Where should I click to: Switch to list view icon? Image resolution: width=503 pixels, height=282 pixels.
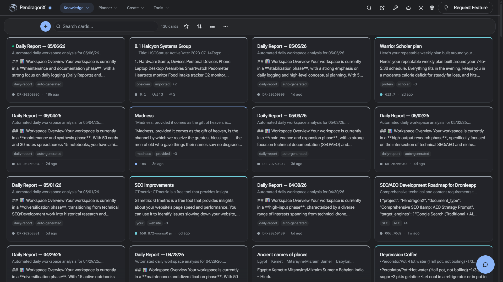click(x=212, y=26)
